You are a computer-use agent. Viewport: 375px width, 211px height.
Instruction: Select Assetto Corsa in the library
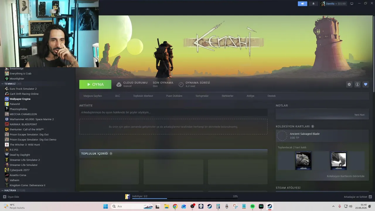pyautogui.click(x=18, y=175)
